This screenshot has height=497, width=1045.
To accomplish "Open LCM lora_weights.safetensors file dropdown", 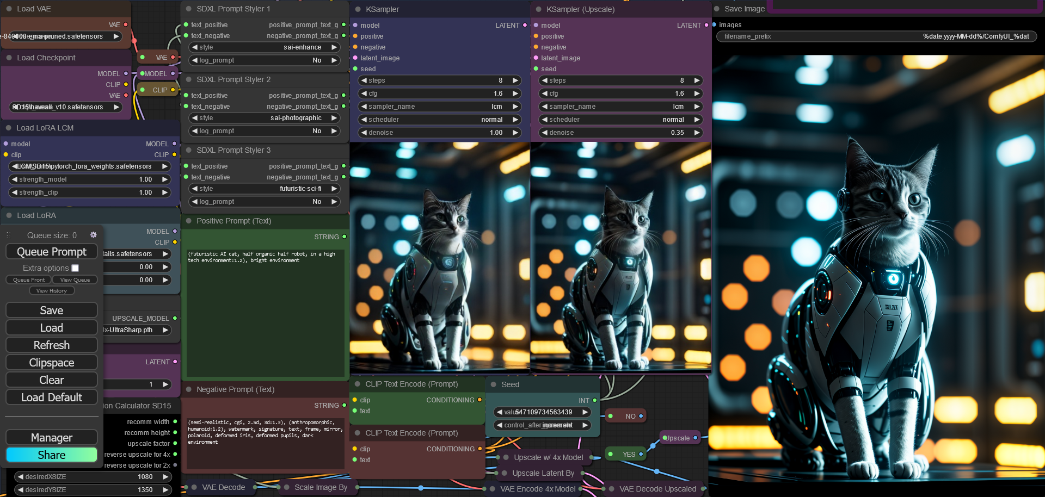I will pos(90,166).
